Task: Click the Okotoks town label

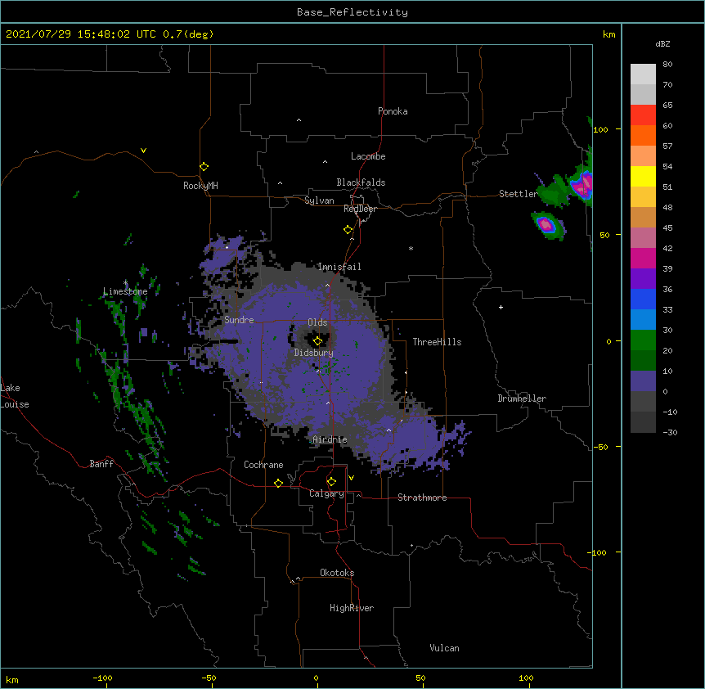Action: click(337, 573)
